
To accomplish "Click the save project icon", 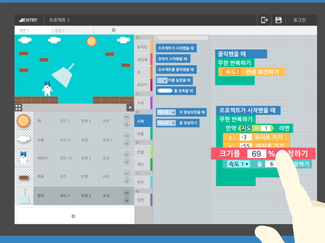I will point(279,20).
